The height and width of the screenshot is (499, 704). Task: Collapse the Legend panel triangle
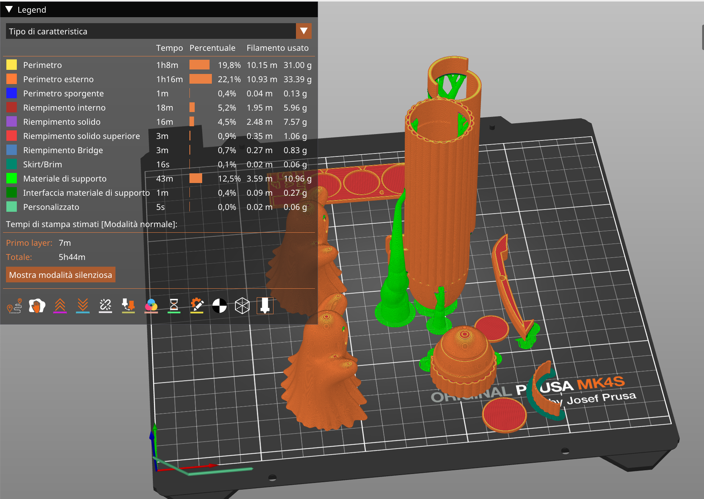[9, 10]
